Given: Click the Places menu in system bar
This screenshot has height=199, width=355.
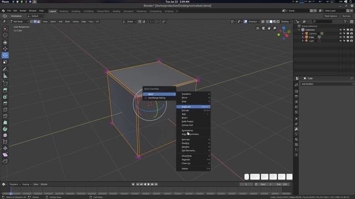Looking at the screenshot, I should click(x=5, y=2).
